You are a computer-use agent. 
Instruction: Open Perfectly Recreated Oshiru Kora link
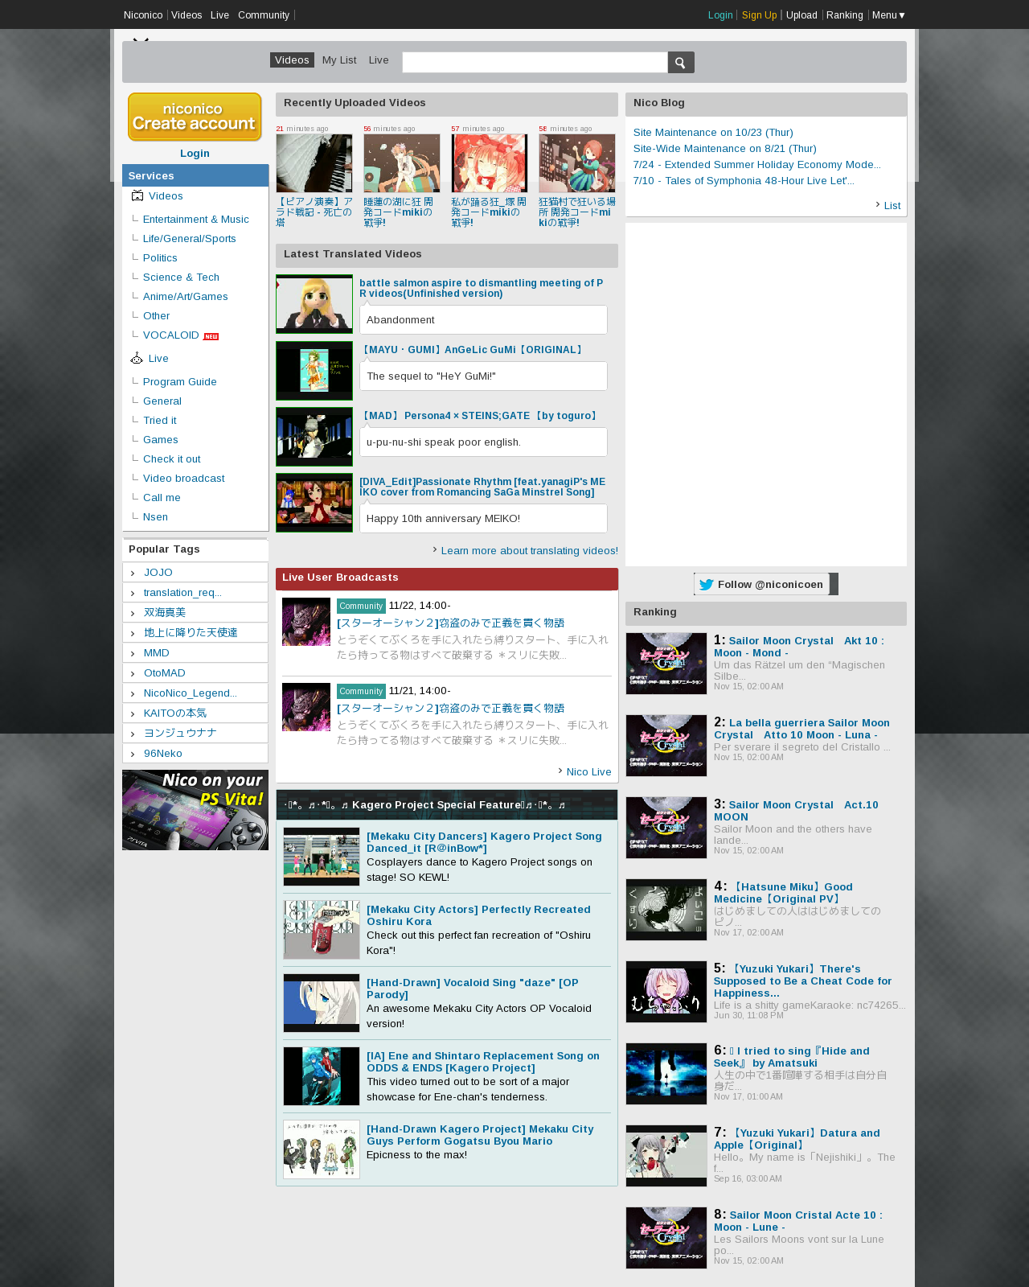[x=478, y=915]
